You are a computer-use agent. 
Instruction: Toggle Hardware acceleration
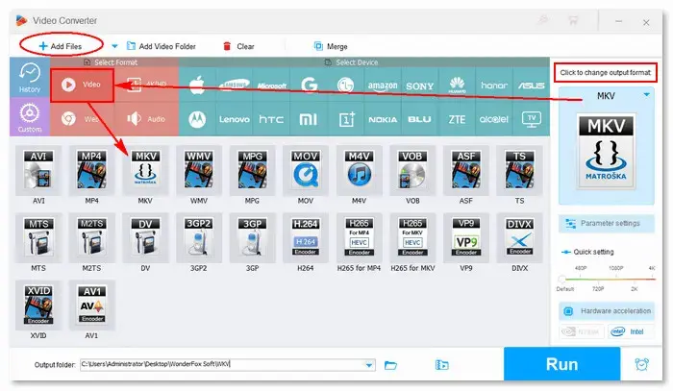606,311
